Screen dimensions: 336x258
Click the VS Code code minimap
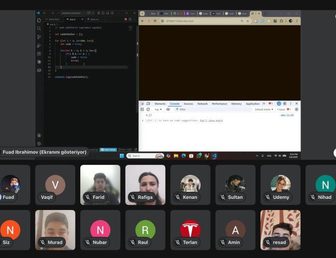131,28
